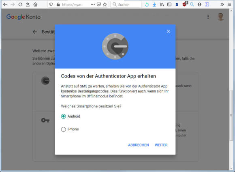Image resolution: width=235 pixels, height=172 pixels.
Task: Expand the page actions three-dot menu
Action: [93, 4]
